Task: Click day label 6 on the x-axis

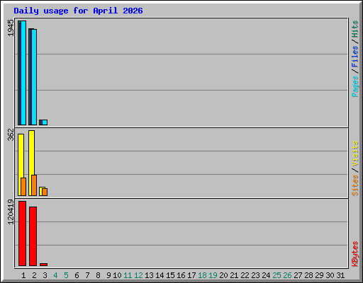Action: (77, 275)
